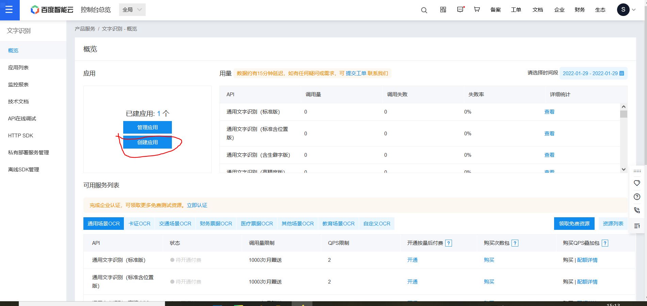647x306 pixels.
Task: Open the shopping cart icon
Action: (477, 10)
